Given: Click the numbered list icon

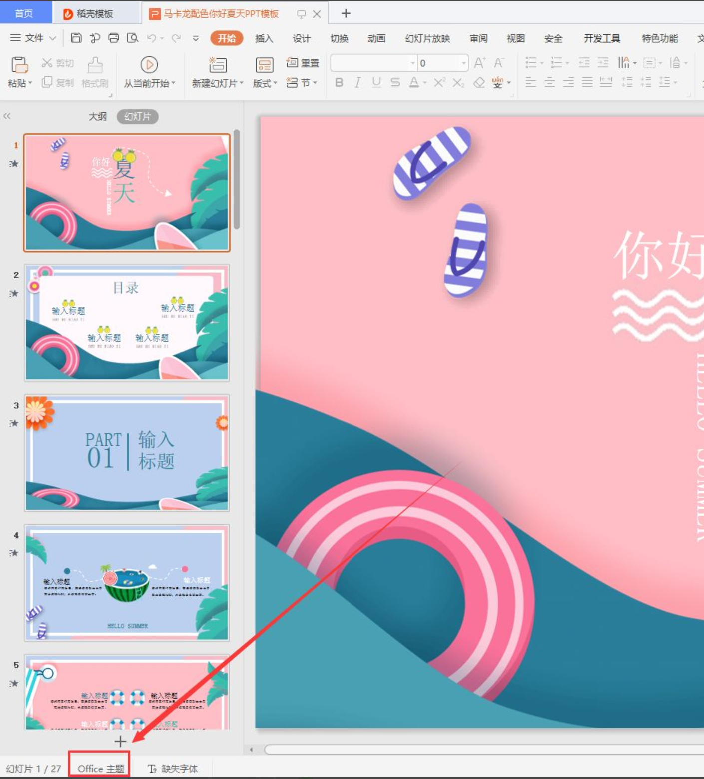Looking at the screenshot, I should [556, 63].
